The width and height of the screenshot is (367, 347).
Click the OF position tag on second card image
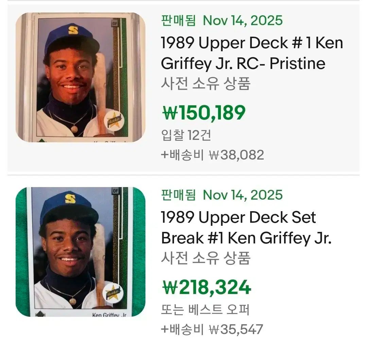(x=115, y=191)
